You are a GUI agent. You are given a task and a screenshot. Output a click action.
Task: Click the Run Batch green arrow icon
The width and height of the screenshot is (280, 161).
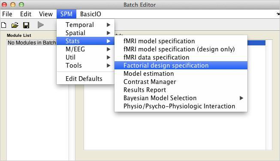[x=41, y=25]
